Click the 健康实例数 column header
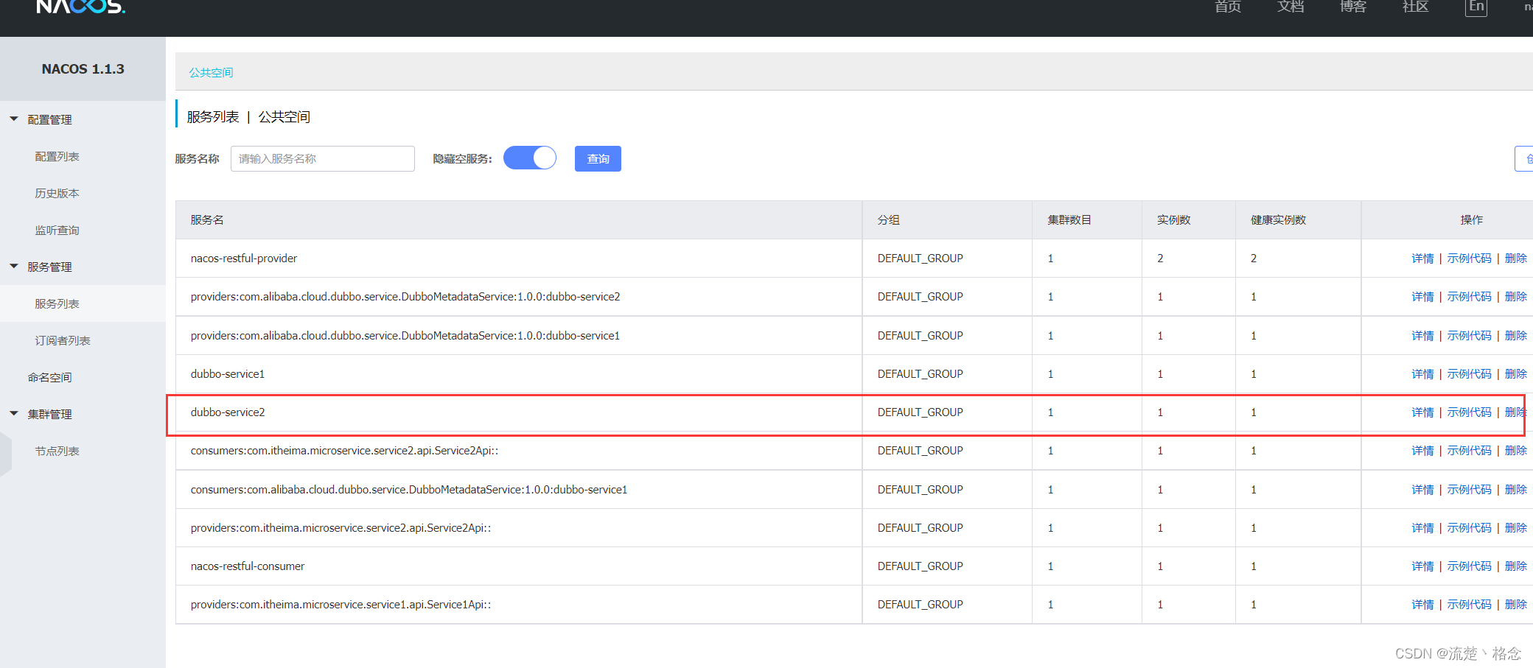The width and height of the screenshot is (1533, 668). [x=1278, y=220]
